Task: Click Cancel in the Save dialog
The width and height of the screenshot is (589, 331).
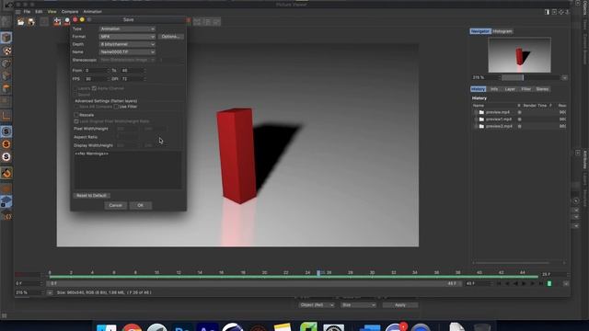Action: coord(115,205)
